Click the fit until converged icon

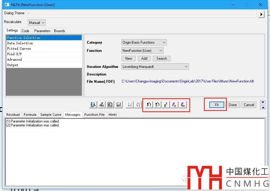click(183, 105)
